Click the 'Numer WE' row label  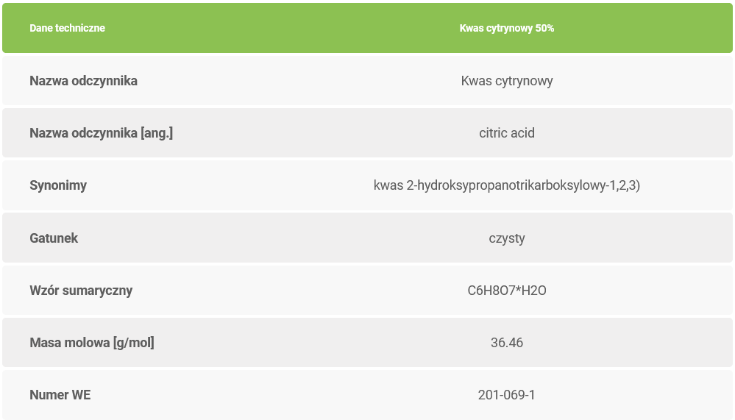pos(60,395)
